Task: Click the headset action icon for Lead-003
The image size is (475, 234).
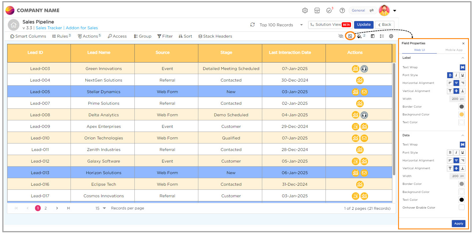Action: (364, 69)
